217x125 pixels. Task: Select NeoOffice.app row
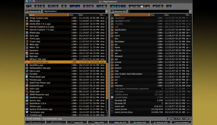pos(65,65)
